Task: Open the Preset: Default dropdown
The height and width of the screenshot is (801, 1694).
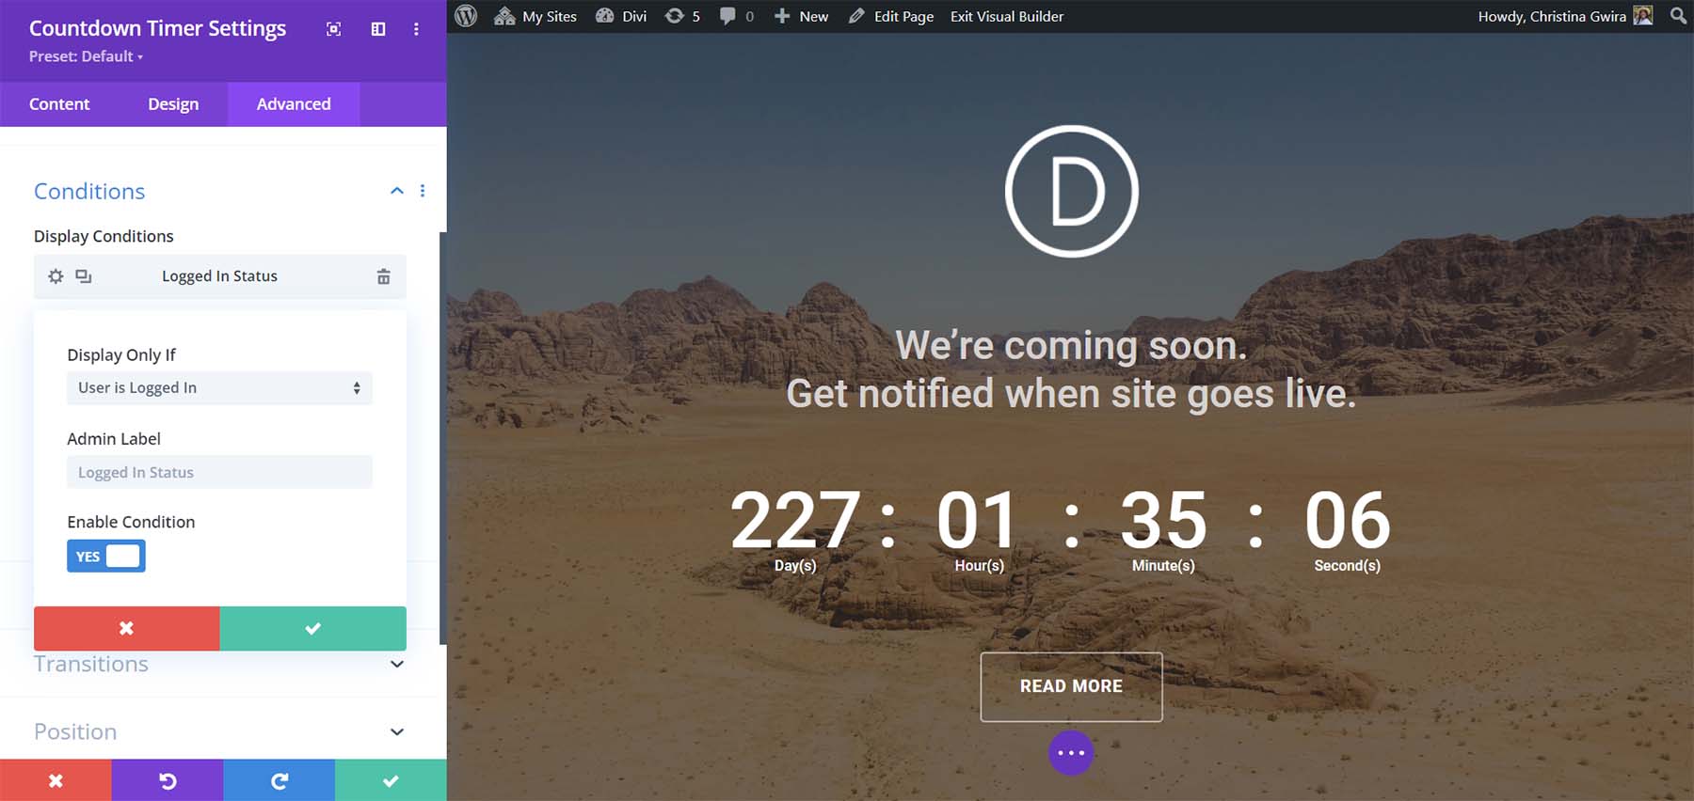Action: pos(86,56)
